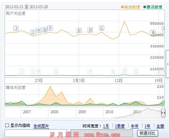This screenshot has height=138, width=169.
Task: Click the 110000 axis value
Action: click(157, 69)
